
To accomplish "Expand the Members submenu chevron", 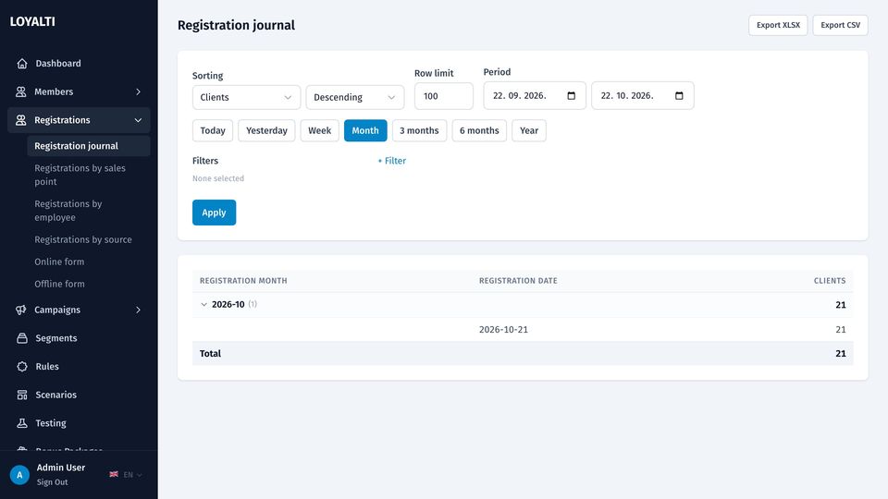I will click(x=138, y=91).
